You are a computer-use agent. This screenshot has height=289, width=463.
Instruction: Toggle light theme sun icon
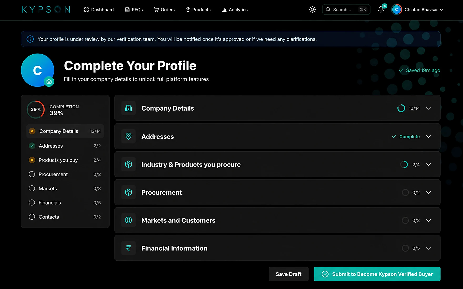(x=312, y=9)
